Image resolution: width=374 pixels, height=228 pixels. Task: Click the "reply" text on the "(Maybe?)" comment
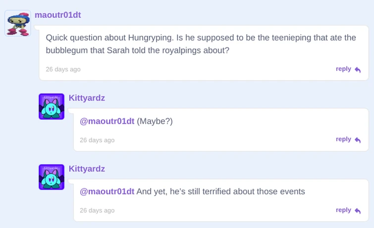pyautogui.click(x=343, y=139)
